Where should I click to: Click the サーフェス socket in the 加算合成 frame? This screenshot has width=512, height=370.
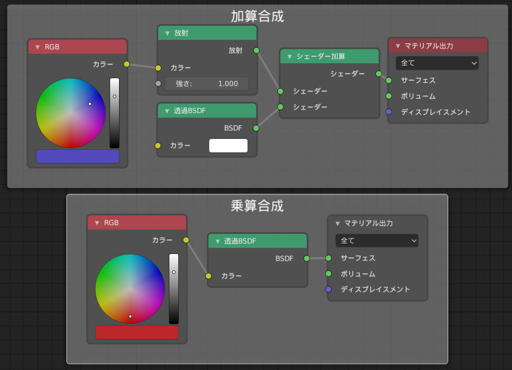coord(388,80)
